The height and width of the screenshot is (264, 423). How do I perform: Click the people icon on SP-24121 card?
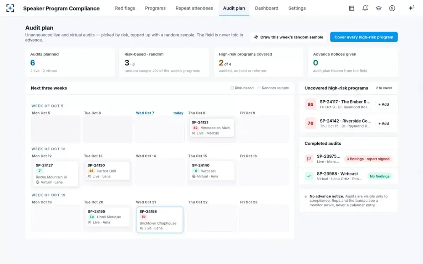click(194, 133)
